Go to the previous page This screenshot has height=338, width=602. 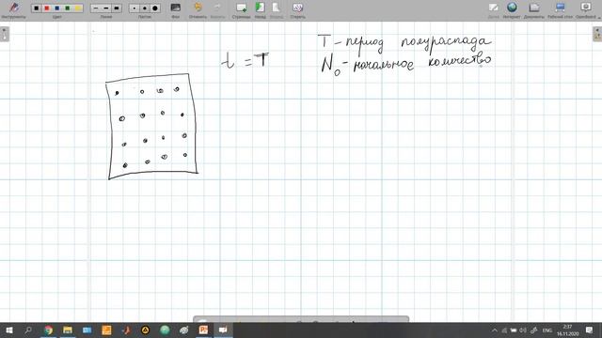coord(260,9)
